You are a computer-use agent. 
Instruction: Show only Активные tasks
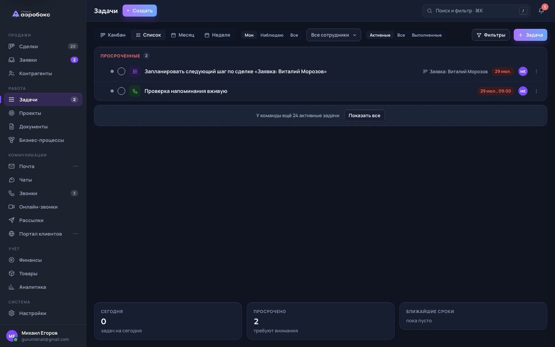click(x=380, y=35)
